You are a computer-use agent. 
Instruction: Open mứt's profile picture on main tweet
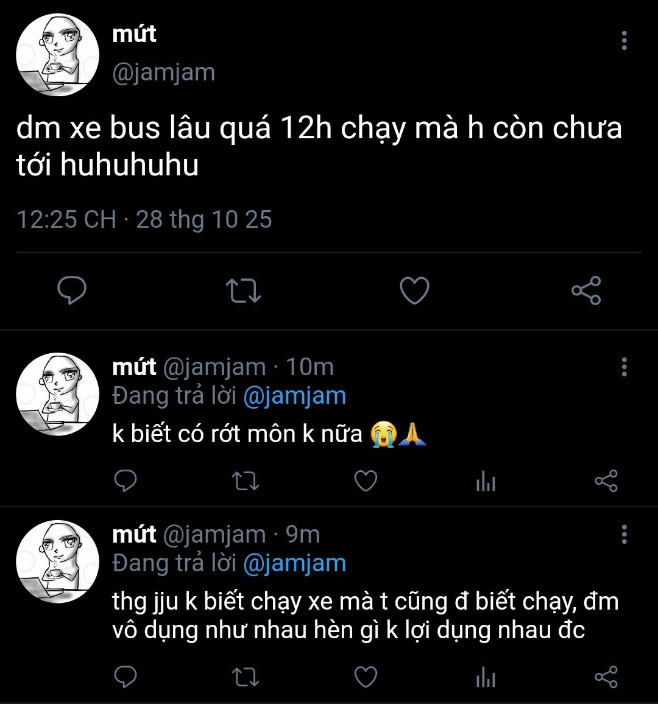tap(57, 55)
